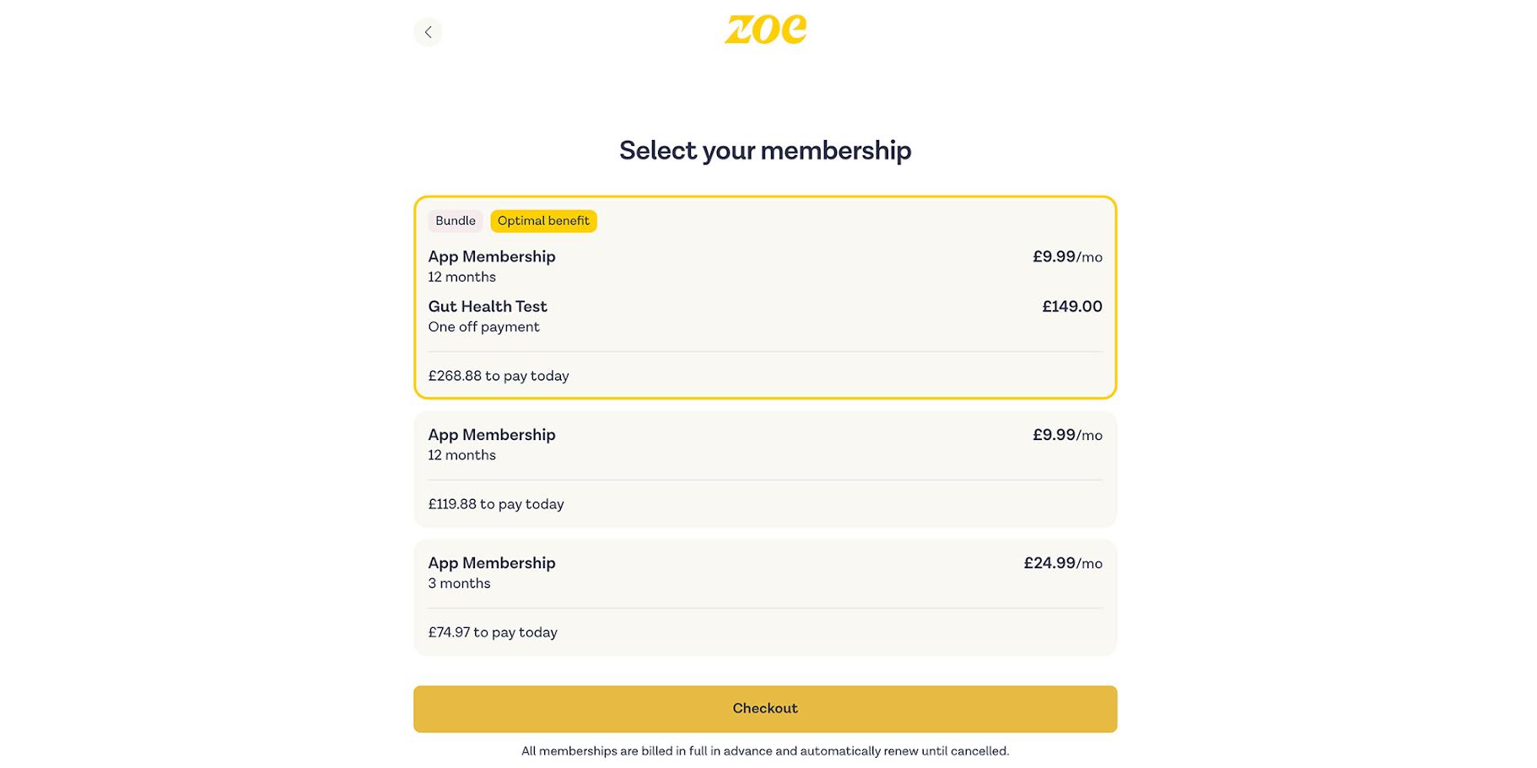The width and height of the screenshot is (1537, 768).
Task: Click the £24.99/mo price label
Action: 1063,563
